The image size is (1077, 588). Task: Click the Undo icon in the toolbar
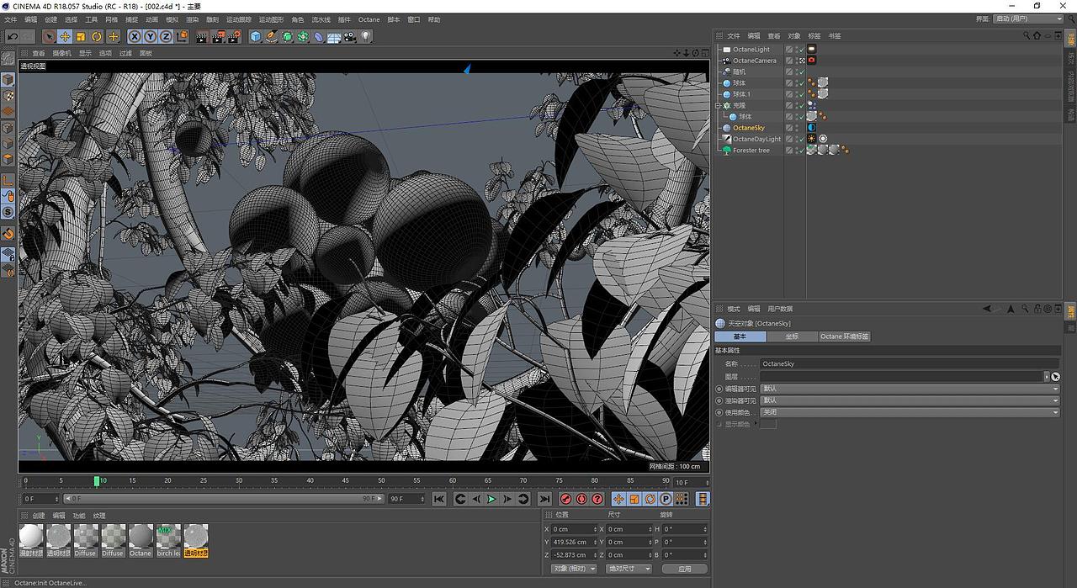click(12, 36)
